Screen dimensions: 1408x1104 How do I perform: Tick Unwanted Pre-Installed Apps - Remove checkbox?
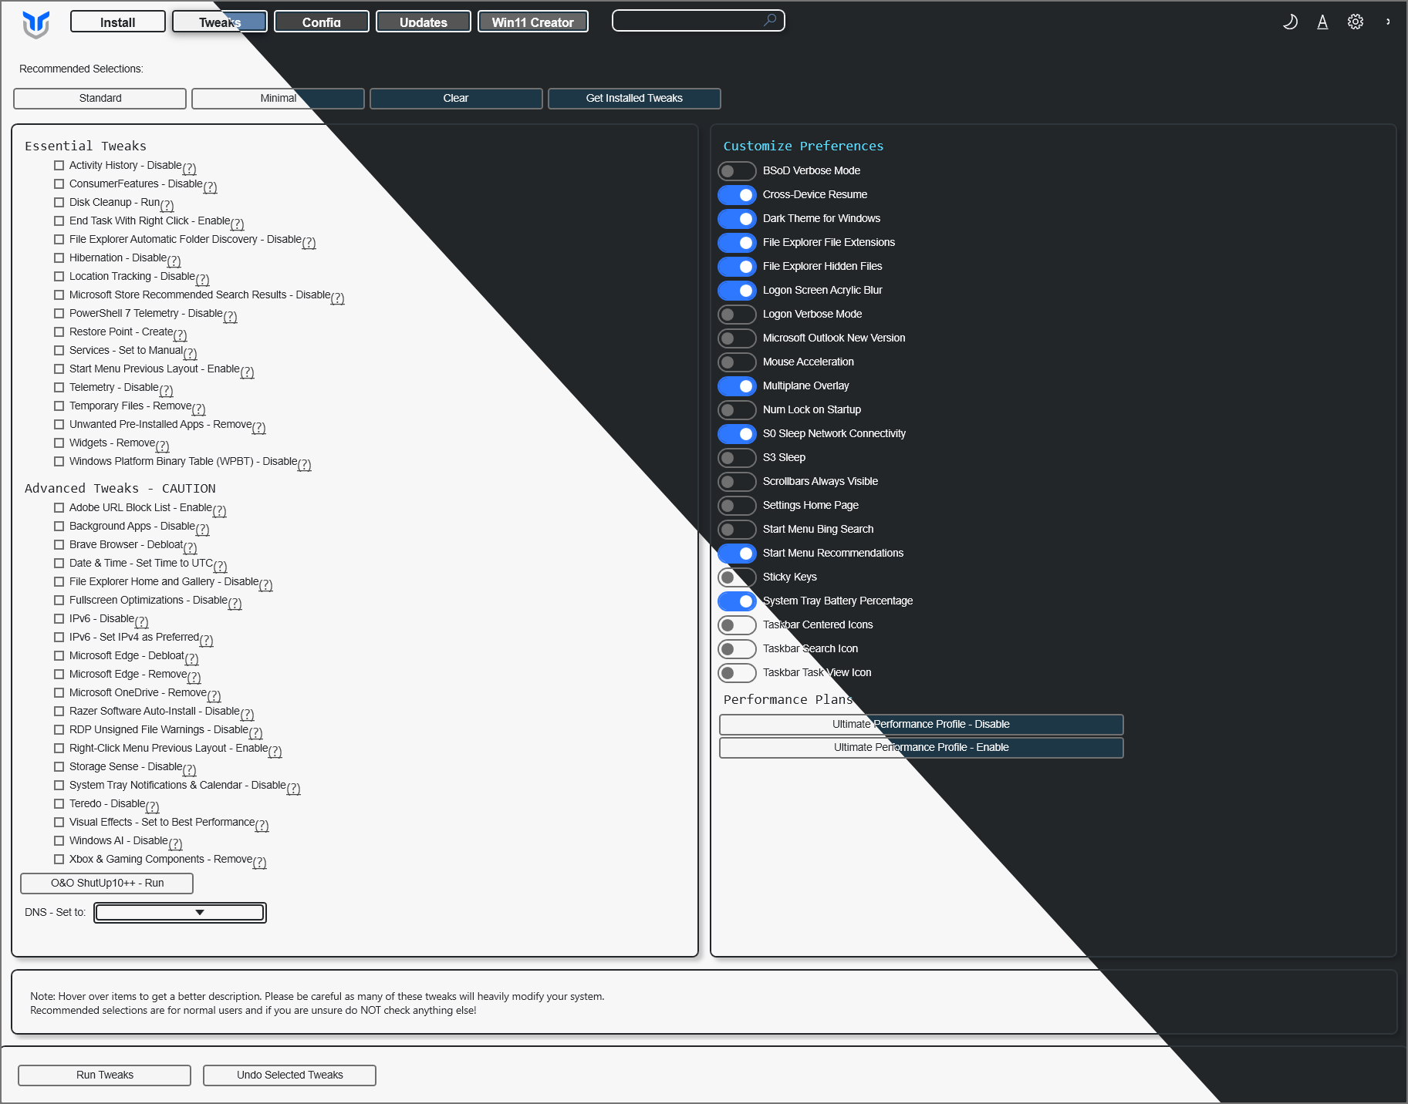tap(59, 424)
